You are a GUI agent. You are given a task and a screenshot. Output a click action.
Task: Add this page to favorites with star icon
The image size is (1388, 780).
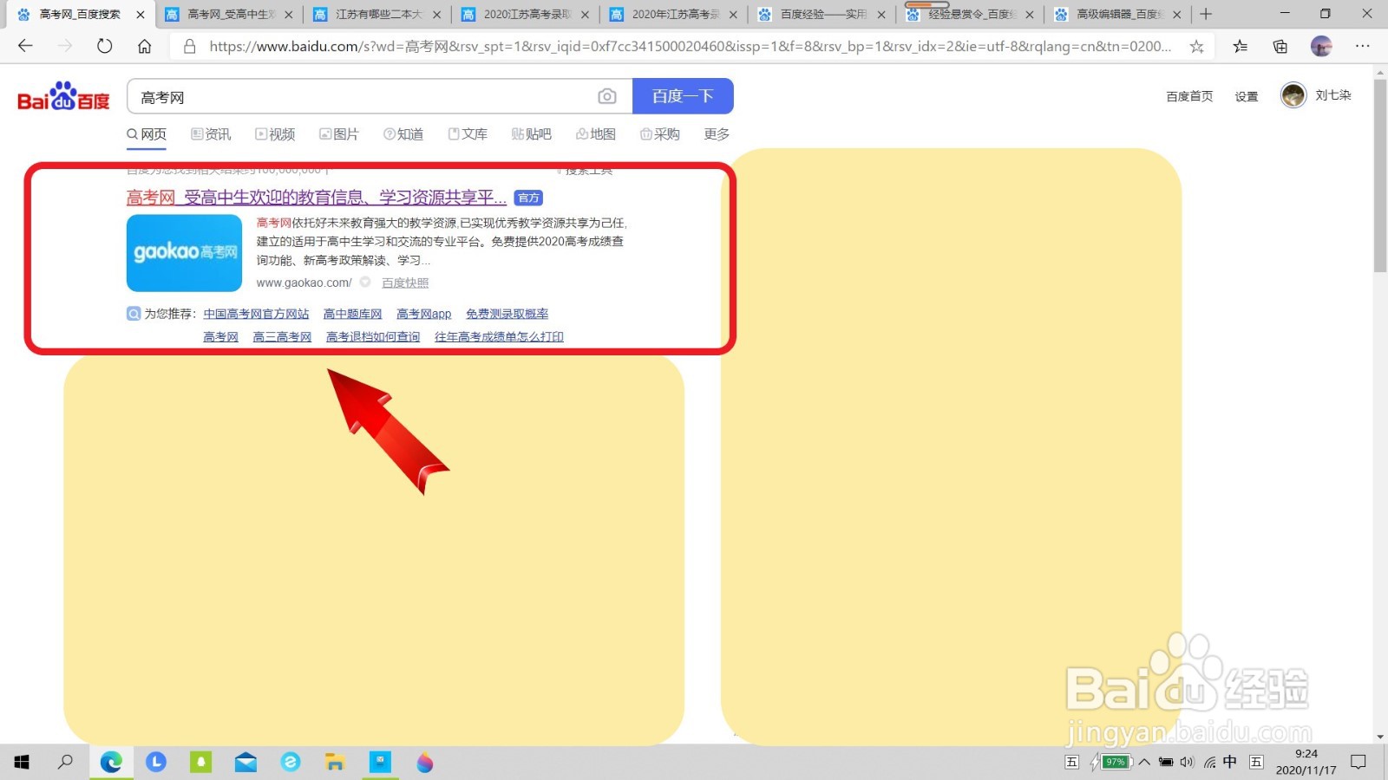(1196, 47)
